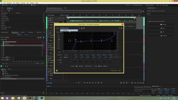Open Yandex browser from taskbar
This screenshot has height=100, width=178.
[24, 98]
